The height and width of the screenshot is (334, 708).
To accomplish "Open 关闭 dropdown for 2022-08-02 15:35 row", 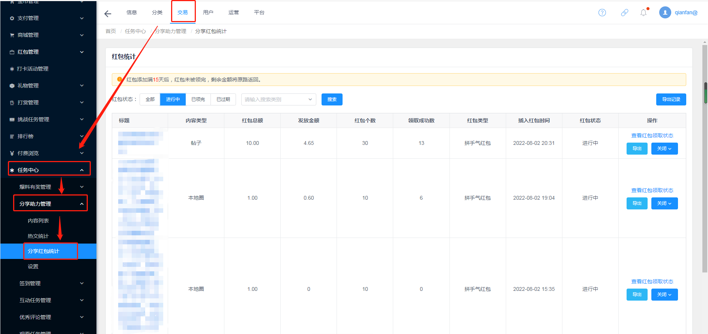I will (x=664, y=295).
